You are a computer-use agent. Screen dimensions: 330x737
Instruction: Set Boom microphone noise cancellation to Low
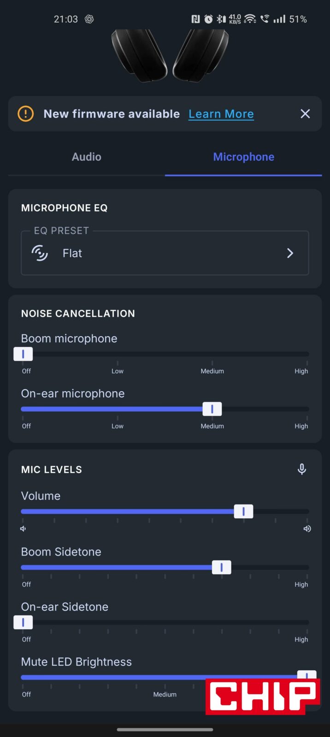[118, 354]
